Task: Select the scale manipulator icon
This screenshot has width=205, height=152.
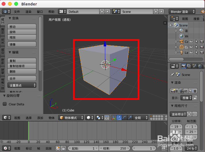Action: point(130,118)
